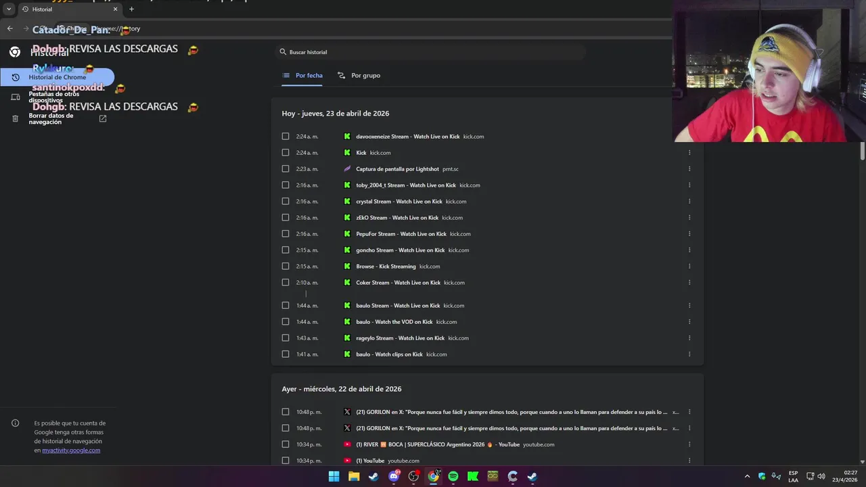
Task: Open the Kick app on taskbar
Action: pos(473,476)
